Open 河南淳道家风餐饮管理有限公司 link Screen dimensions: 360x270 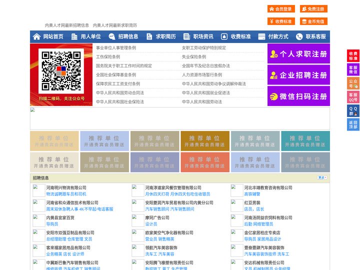click(173, 187)
